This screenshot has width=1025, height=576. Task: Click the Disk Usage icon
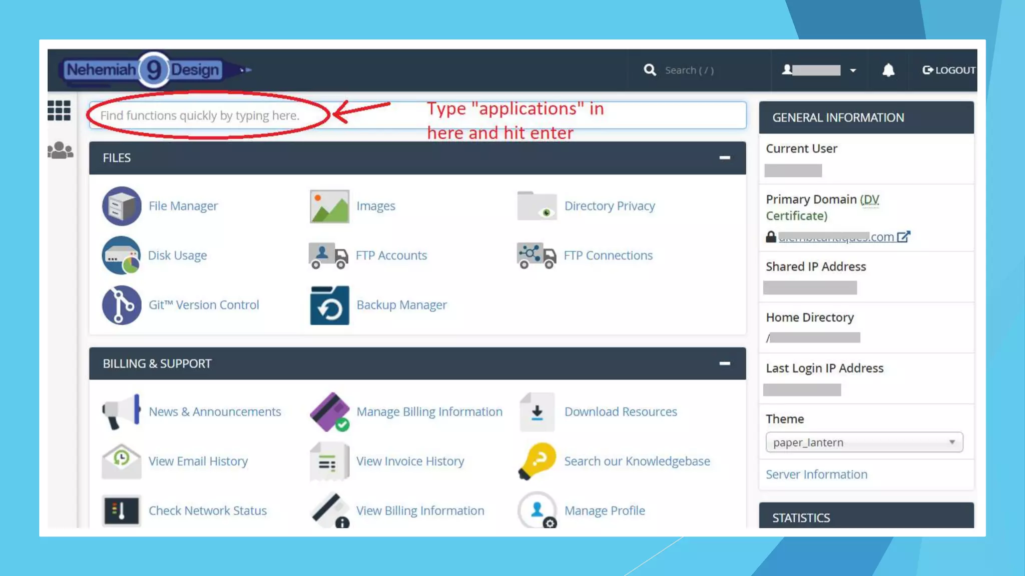[121, 255]
